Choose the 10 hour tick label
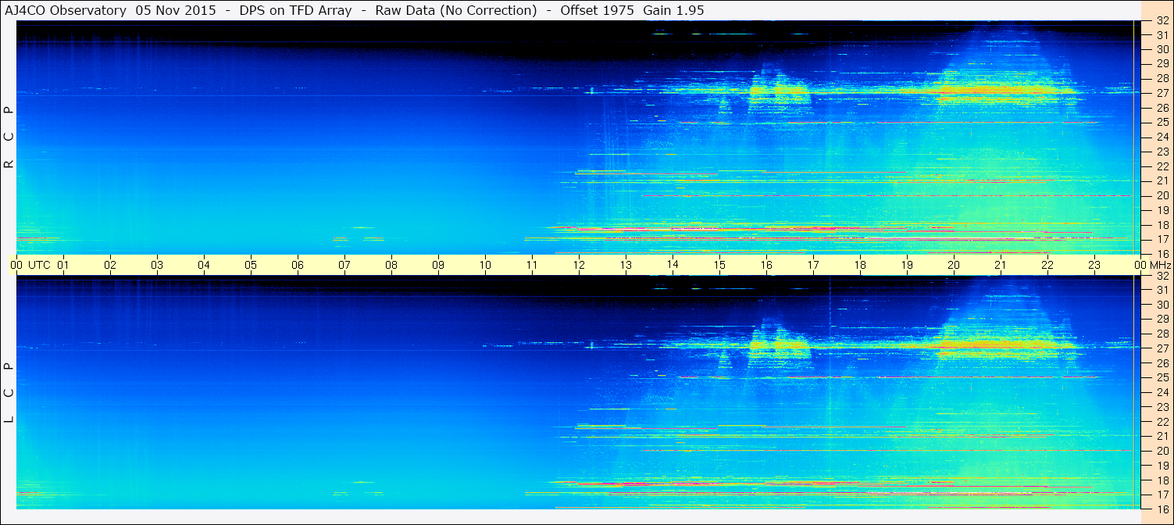The image size is (1174, 525). (x=485, y=265)
